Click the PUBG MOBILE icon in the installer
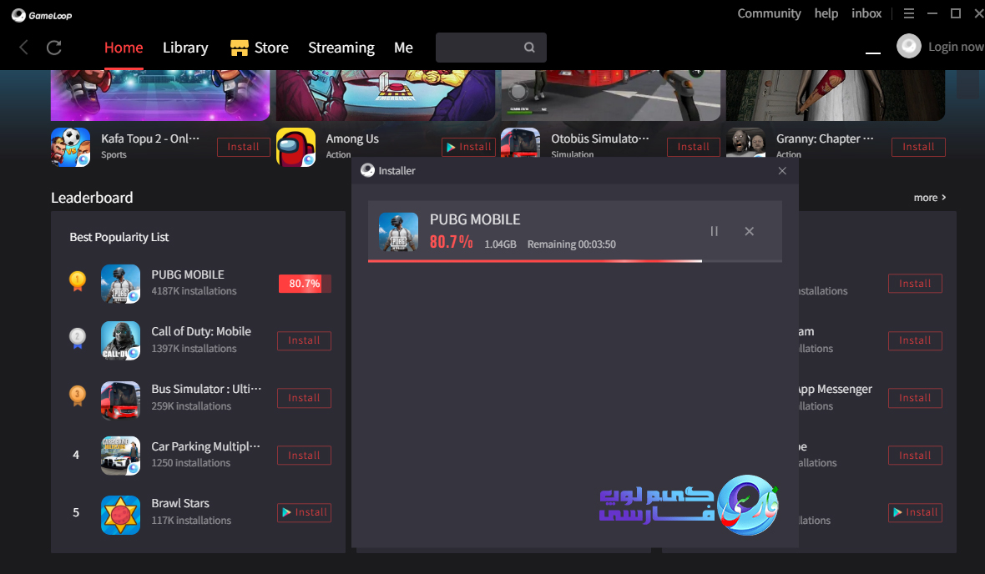 point(399,231)
